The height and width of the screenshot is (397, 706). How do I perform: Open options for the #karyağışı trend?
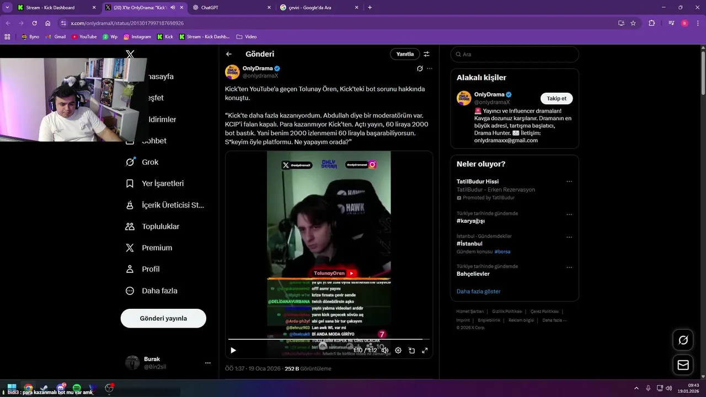[x=569, y=214]
